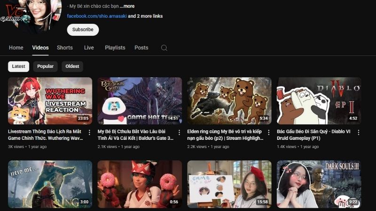Click the 3K views text
Image resolution: width=376 pixels, height=211 pixels.
pyautogui.click(x=16, y=147)
